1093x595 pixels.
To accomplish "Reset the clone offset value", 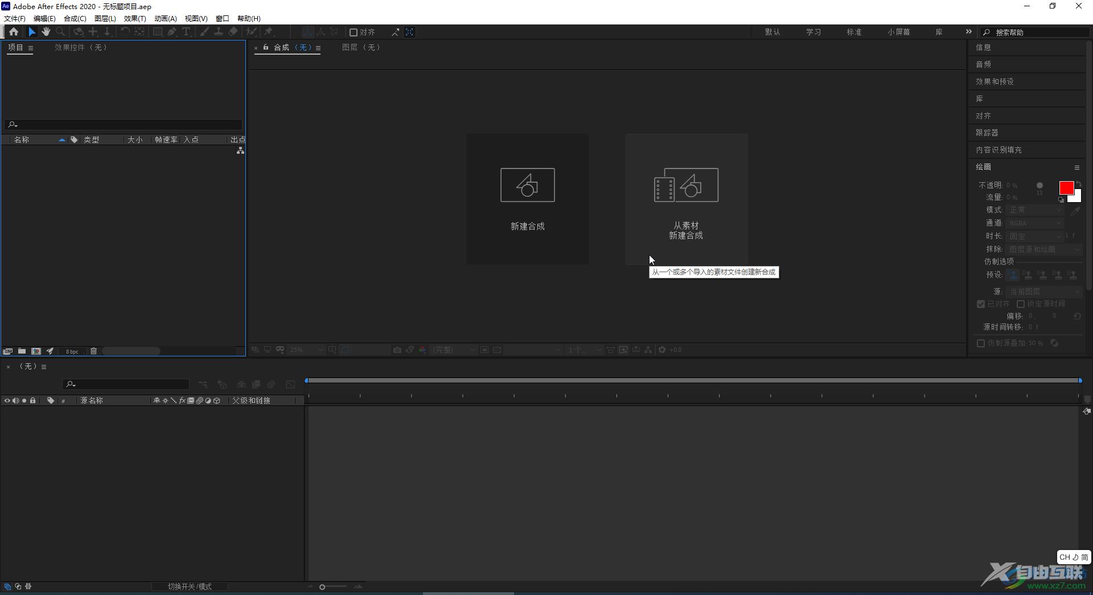I will point(1077,316).
